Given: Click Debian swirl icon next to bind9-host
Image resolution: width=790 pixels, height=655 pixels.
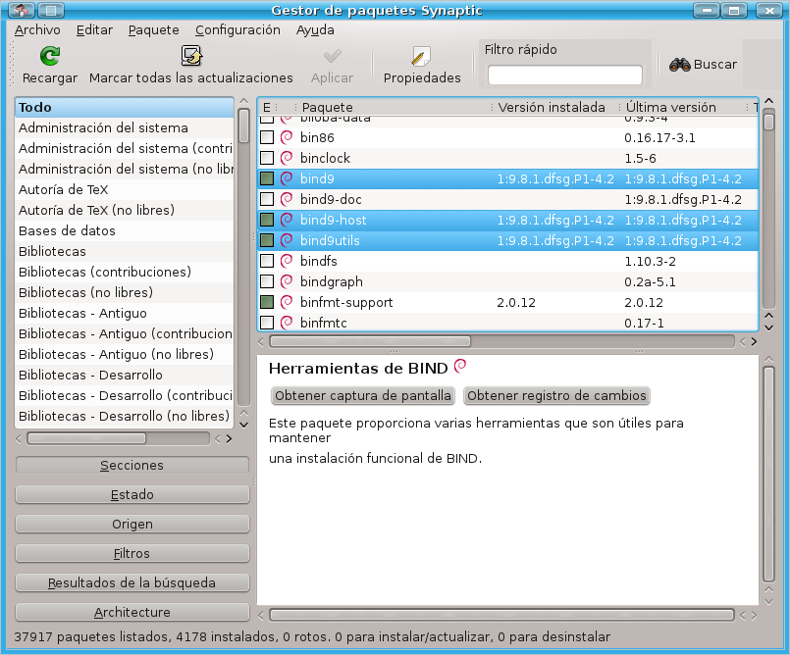Looking at the screenshot, I should [287, 220].
